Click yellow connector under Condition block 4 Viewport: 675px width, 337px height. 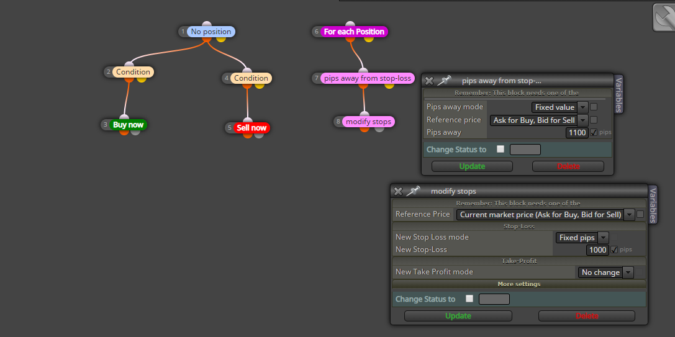259,85
